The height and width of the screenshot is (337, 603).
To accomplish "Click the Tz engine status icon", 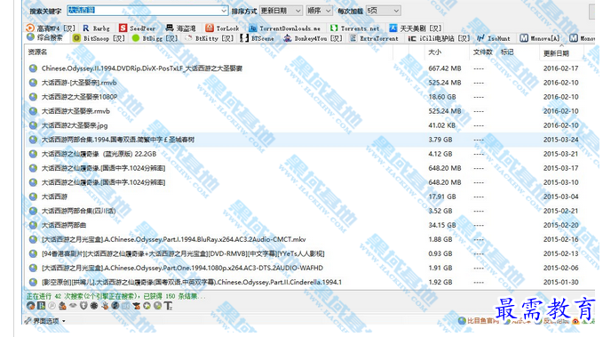I will [168, 306].
